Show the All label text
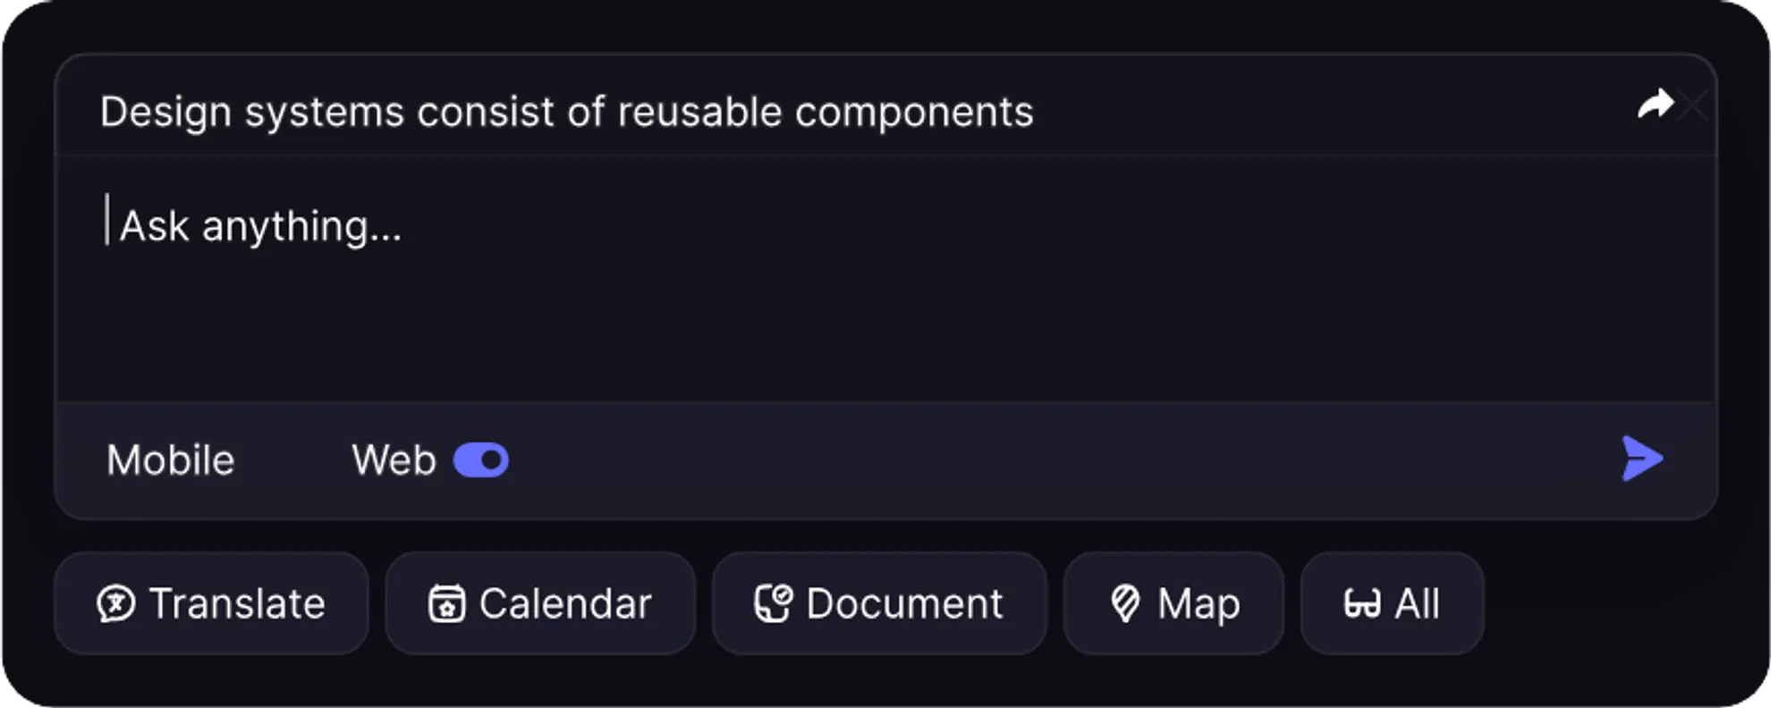The image size is (1771, 708). coord(1418,603)
